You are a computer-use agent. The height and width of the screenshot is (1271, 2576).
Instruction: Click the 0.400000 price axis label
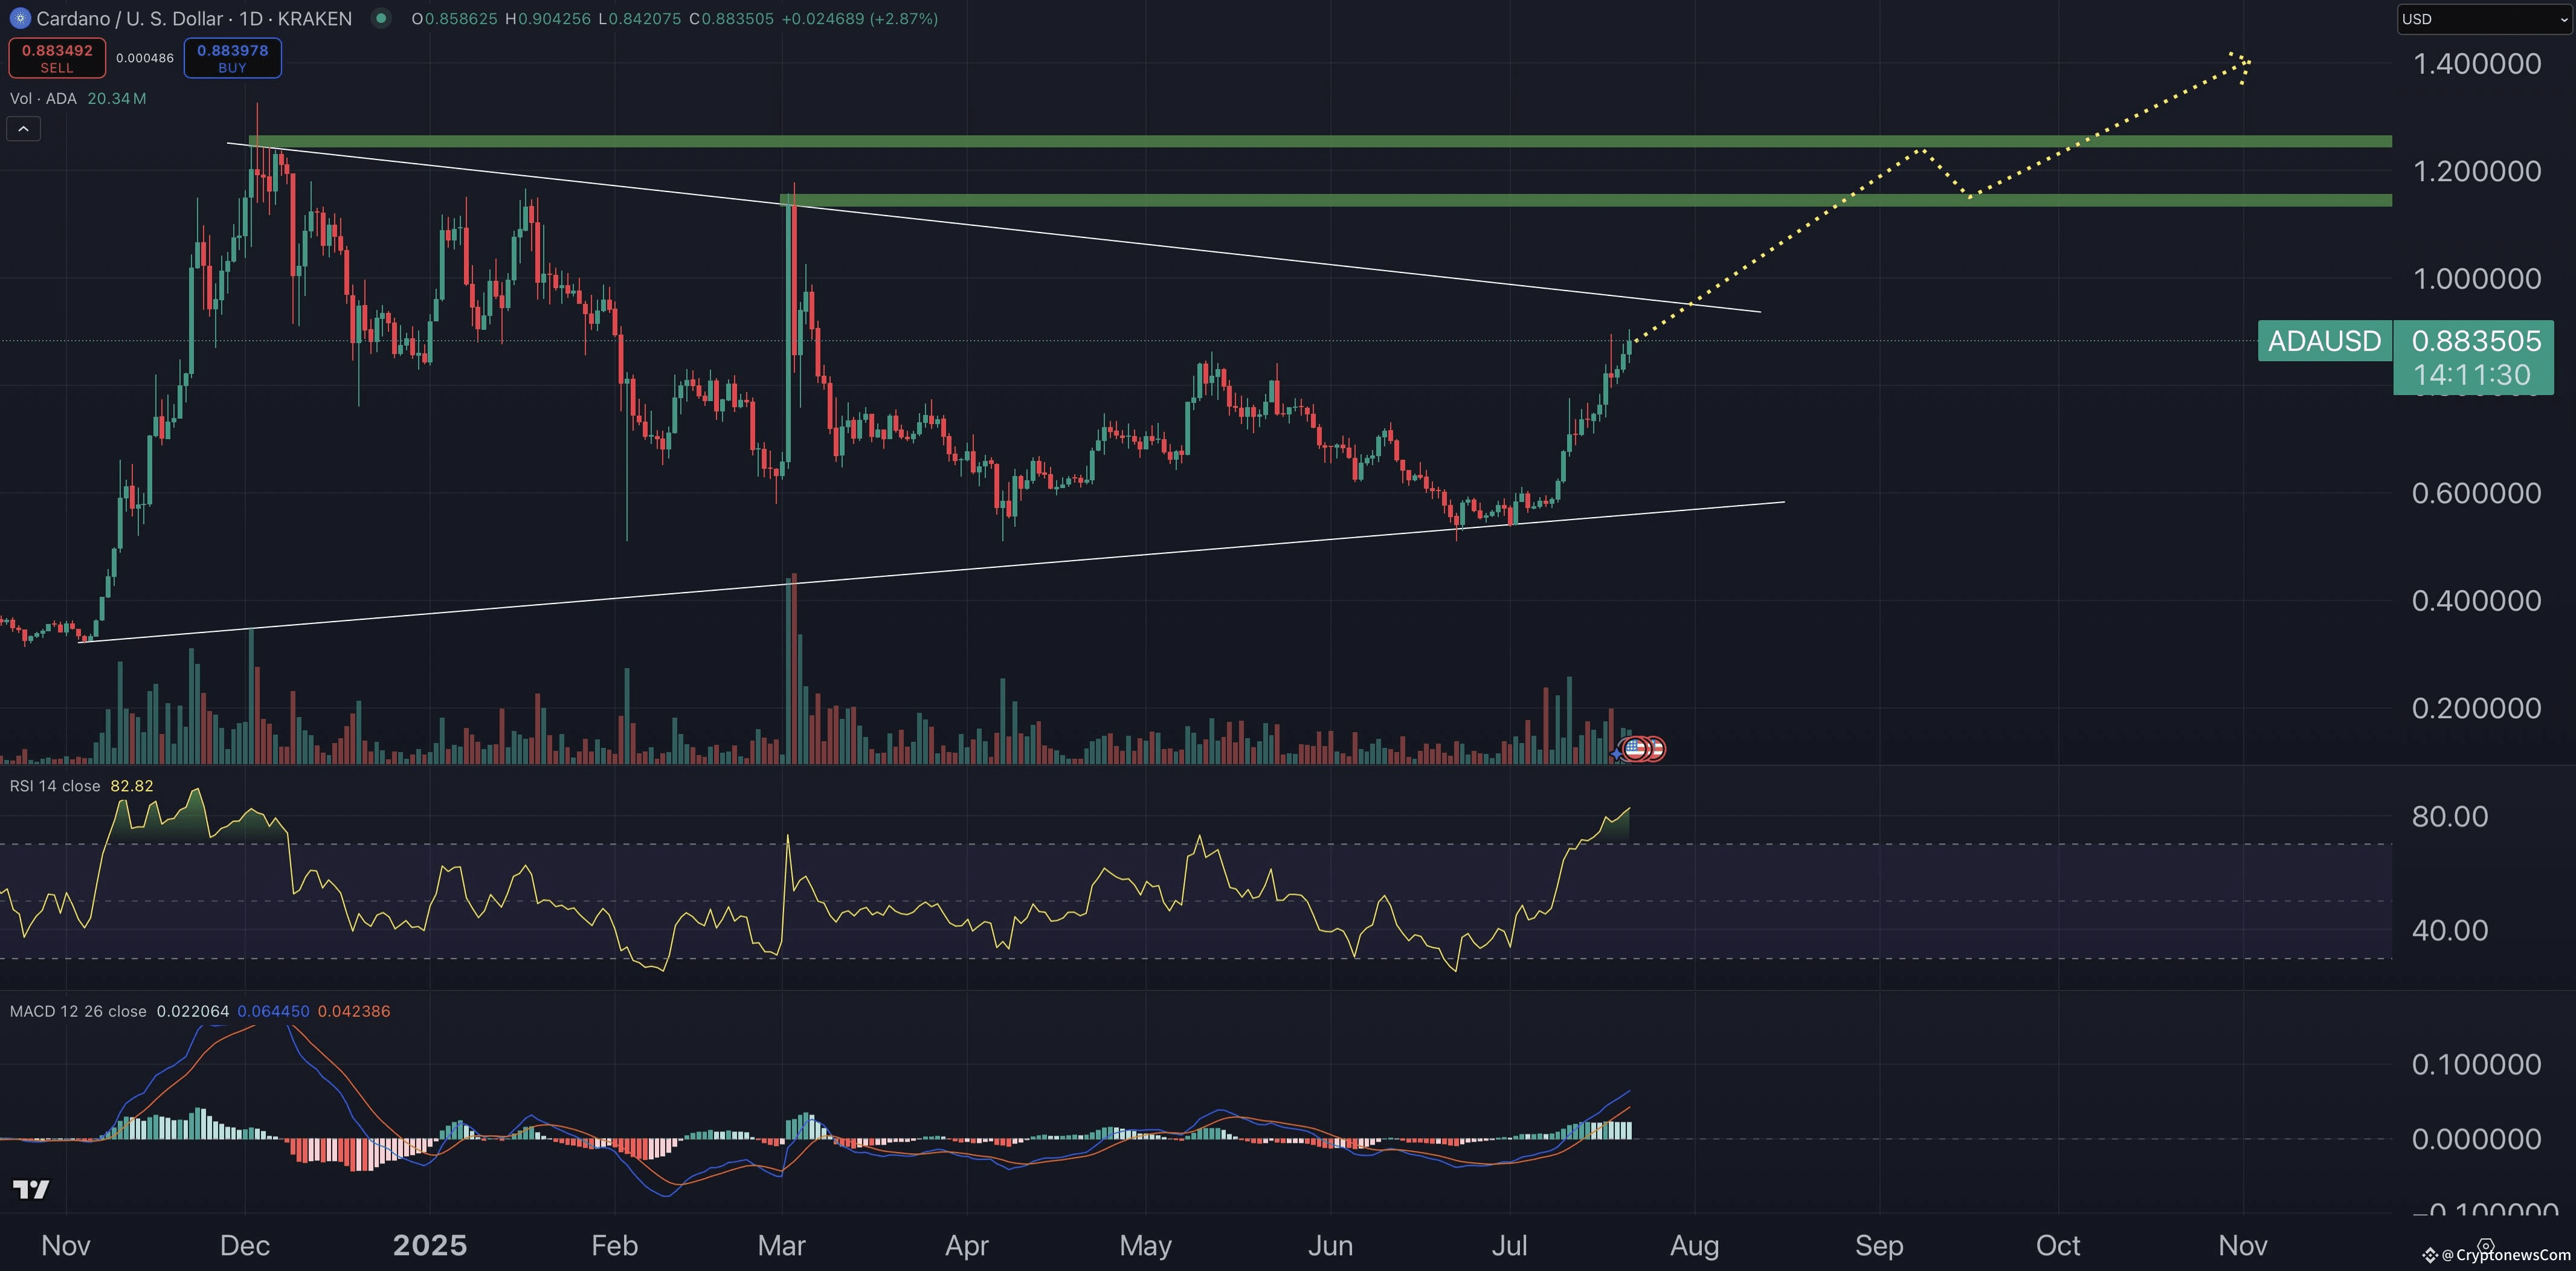pyautogui.click(x=2476, y=600)
